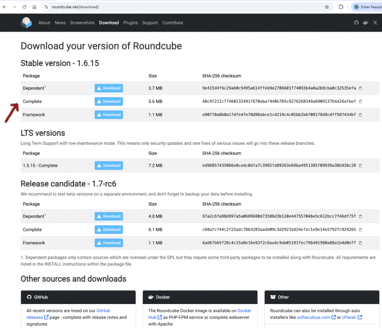Open the cPanel link
Screen dimensions: 382x328
[352, 317]
